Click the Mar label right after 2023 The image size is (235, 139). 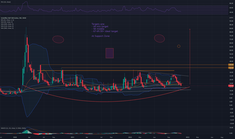click(x=197, y=137)
